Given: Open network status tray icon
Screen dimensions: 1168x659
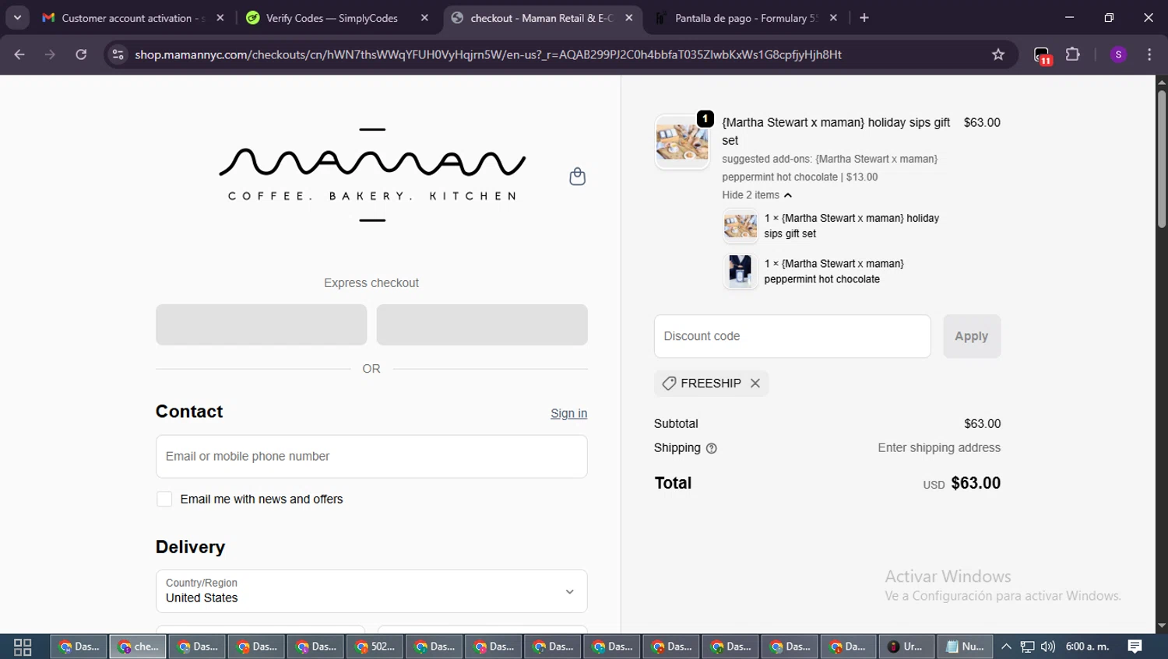Looking at the screenshot, I should [x=1027, y=647].
